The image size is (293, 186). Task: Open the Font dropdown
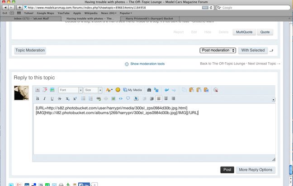pos(71,90)
